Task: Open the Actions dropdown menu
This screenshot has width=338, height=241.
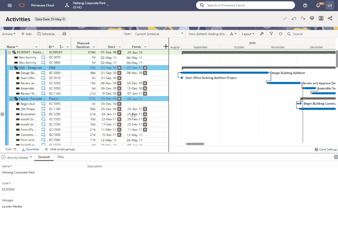Action: [x=9, y=34]
